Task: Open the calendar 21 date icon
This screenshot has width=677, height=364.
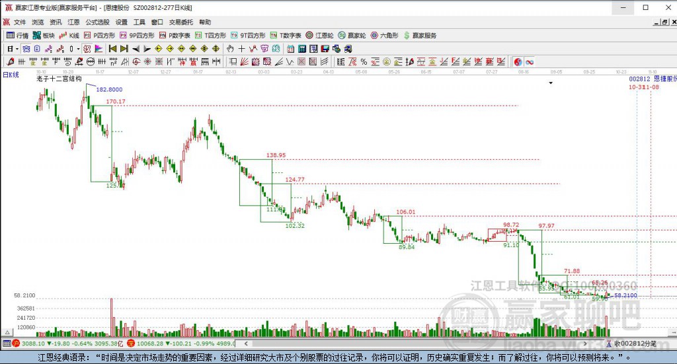Action: 291,49
